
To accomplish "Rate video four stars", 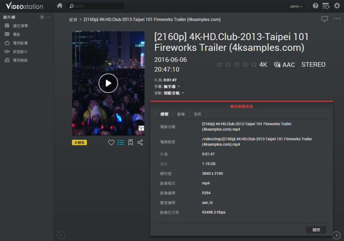I will pos(245,64).
